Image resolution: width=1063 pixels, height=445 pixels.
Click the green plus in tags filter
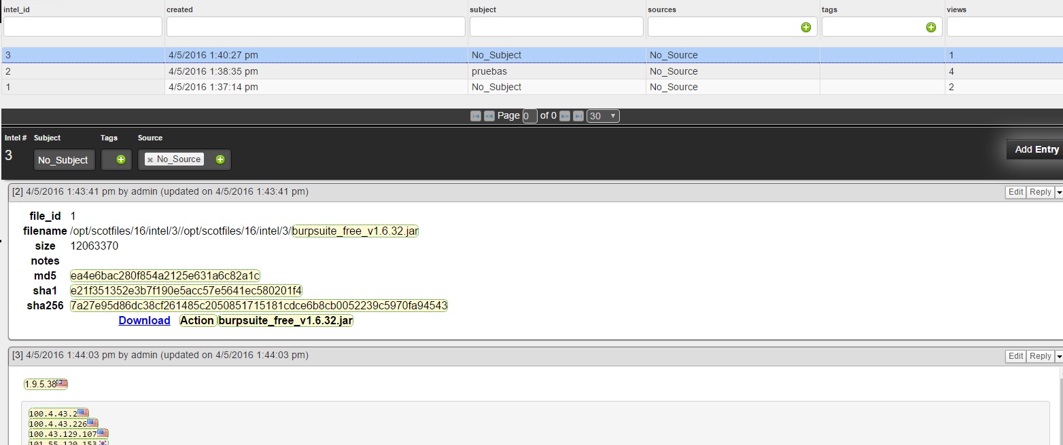(x=930, y=27)
